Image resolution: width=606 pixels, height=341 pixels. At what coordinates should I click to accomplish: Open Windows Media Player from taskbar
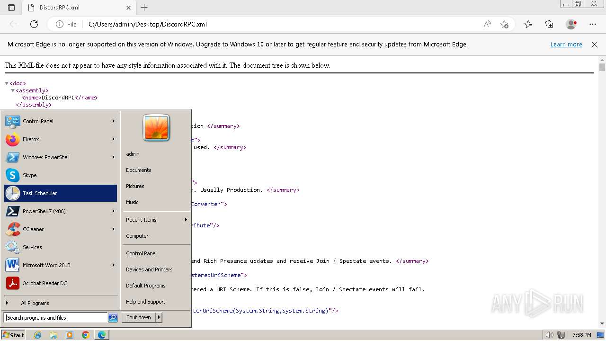click(70, 335)
